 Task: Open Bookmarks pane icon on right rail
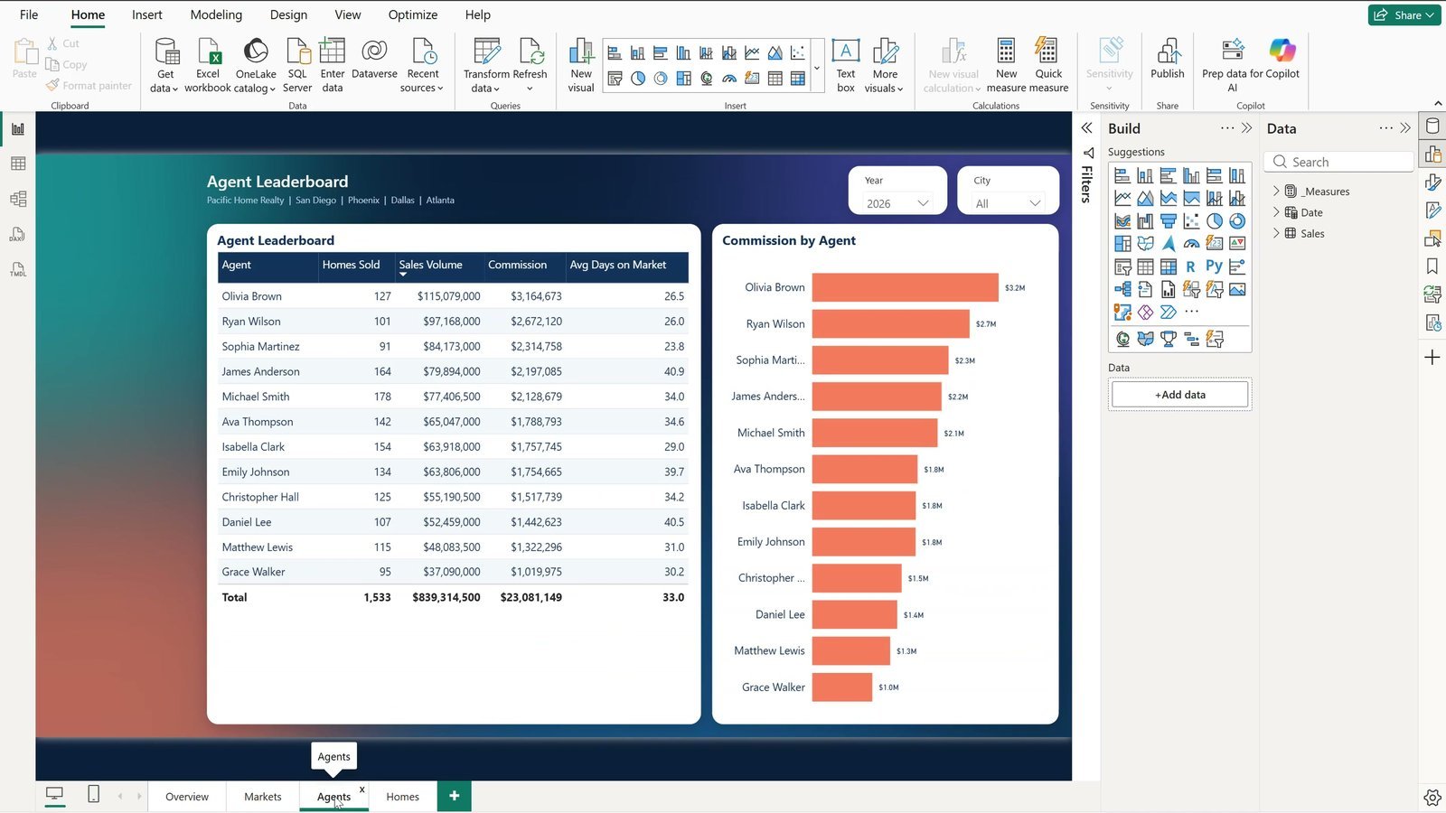tap(1432, 266)
